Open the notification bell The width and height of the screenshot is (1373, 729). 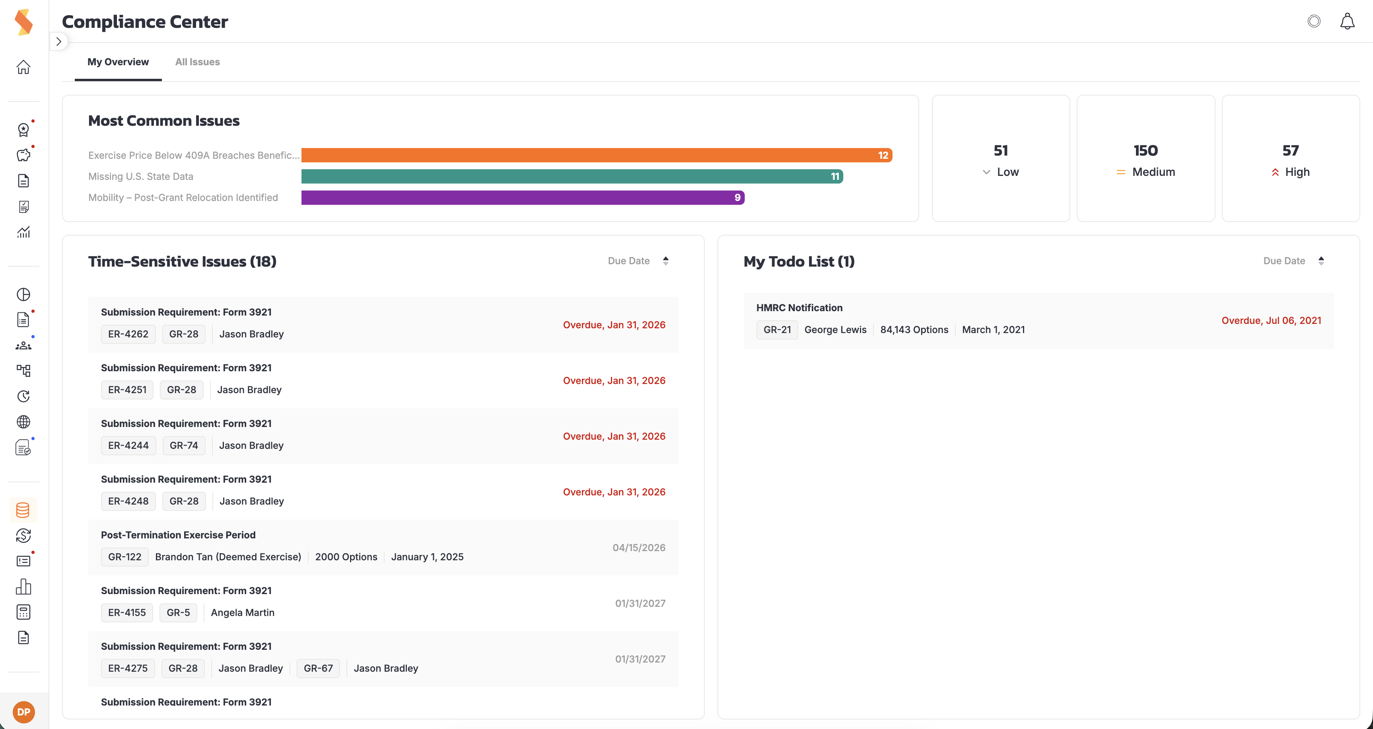(x=1347, y=21)
